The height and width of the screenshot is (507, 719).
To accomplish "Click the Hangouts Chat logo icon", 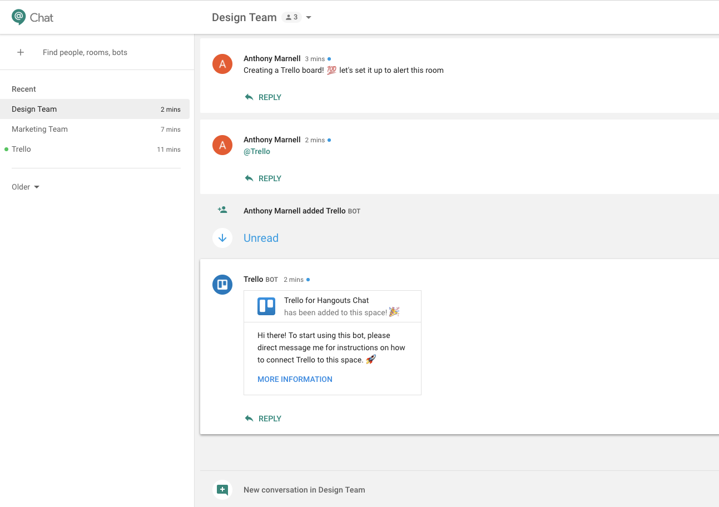I will (x=19, y=17).
